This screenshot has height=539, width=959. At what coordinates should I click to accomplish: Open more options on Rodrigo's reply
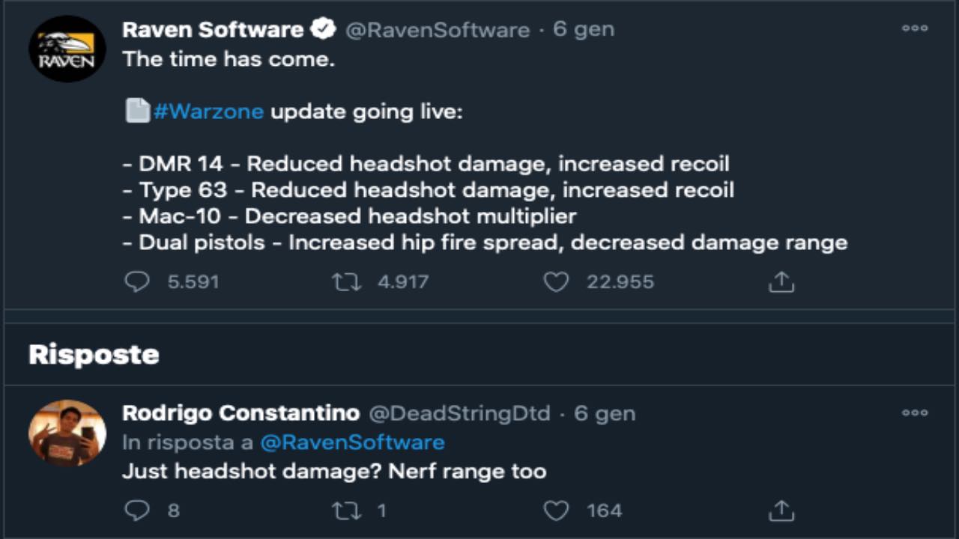915,413
